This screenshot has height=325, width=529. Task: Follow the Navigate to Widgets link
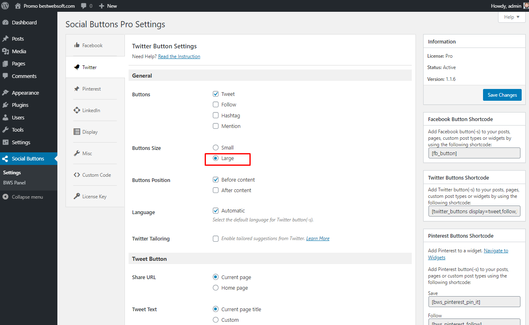tap(468, 254)
